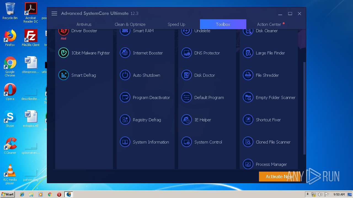
Task: Open Firefox desktop shortcut
Action: click(10, 38)
